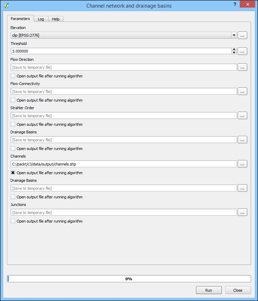Browse output file for Channels shapefile
This screenshot has width=258, height=301.
[242, 164]
